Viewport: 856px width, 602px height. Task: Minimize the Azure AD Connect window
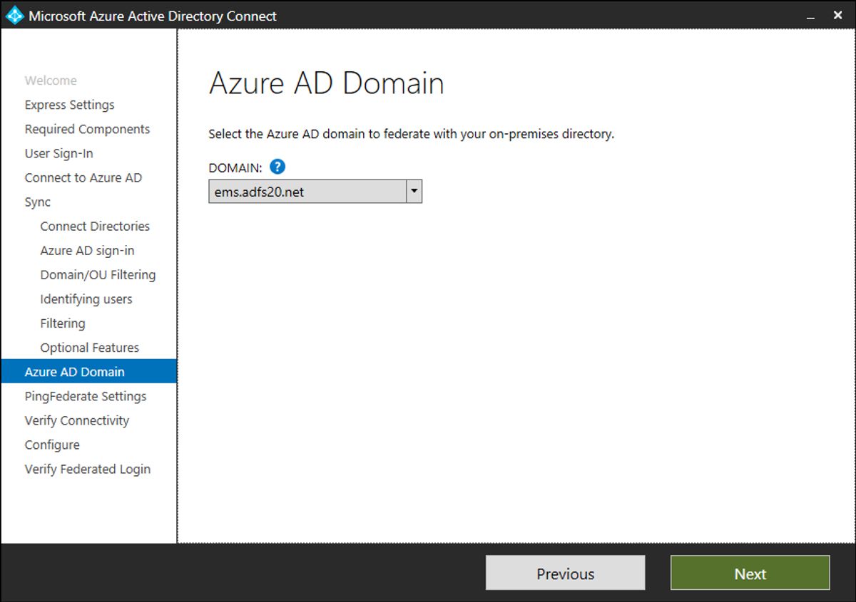[810, 16]
